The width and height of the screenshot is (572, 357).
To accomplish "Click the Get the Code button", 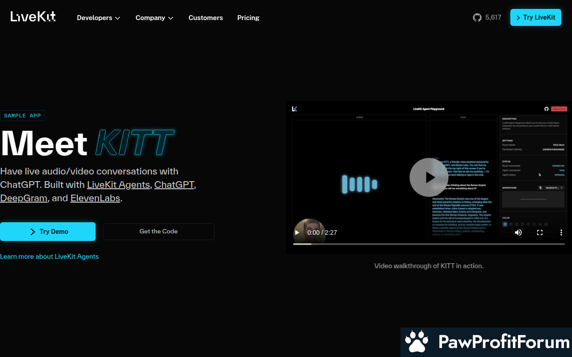I will pos(159,232).
